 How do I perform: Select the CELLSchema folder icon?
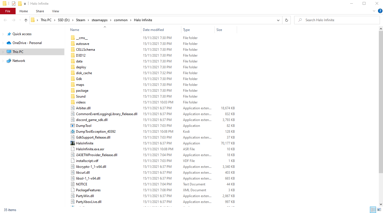73,50
